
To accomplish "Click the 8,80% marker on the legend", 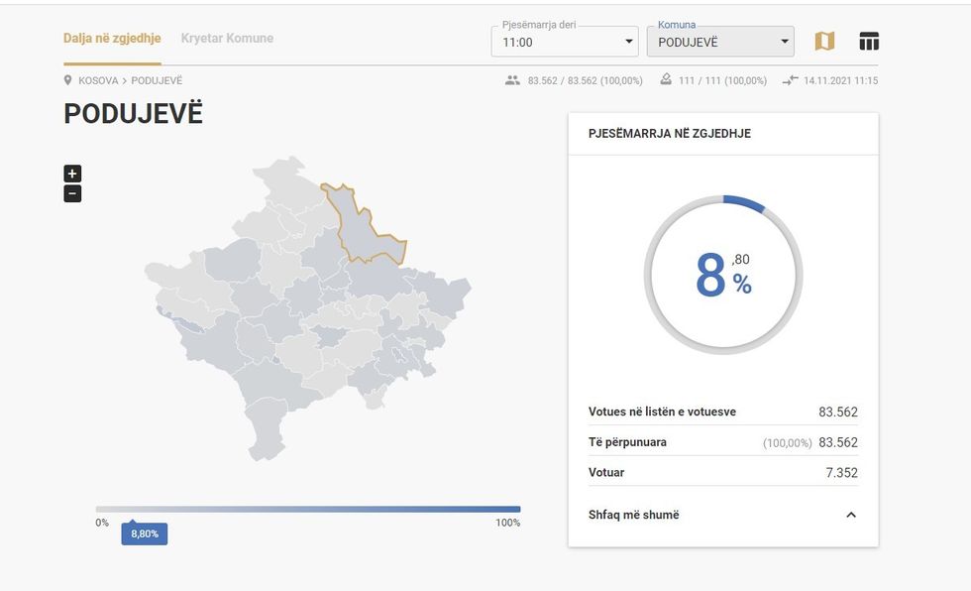I will pos(145,533).
